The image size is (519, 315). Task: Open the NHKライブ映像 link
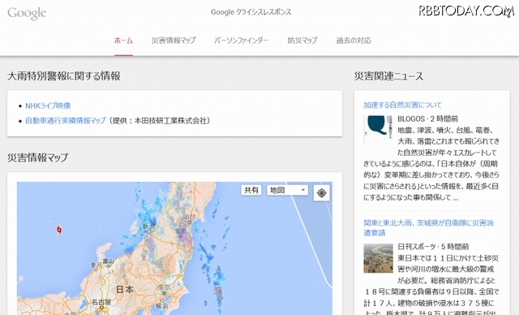coord(48,106)
